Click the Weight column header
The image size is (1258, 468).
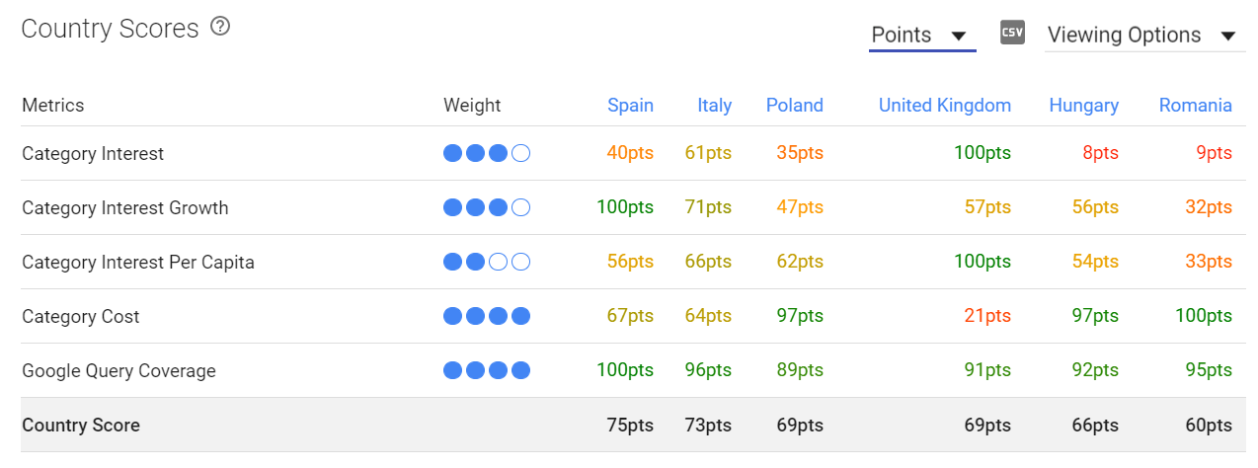pyautogui.click(x=472, y=105)
